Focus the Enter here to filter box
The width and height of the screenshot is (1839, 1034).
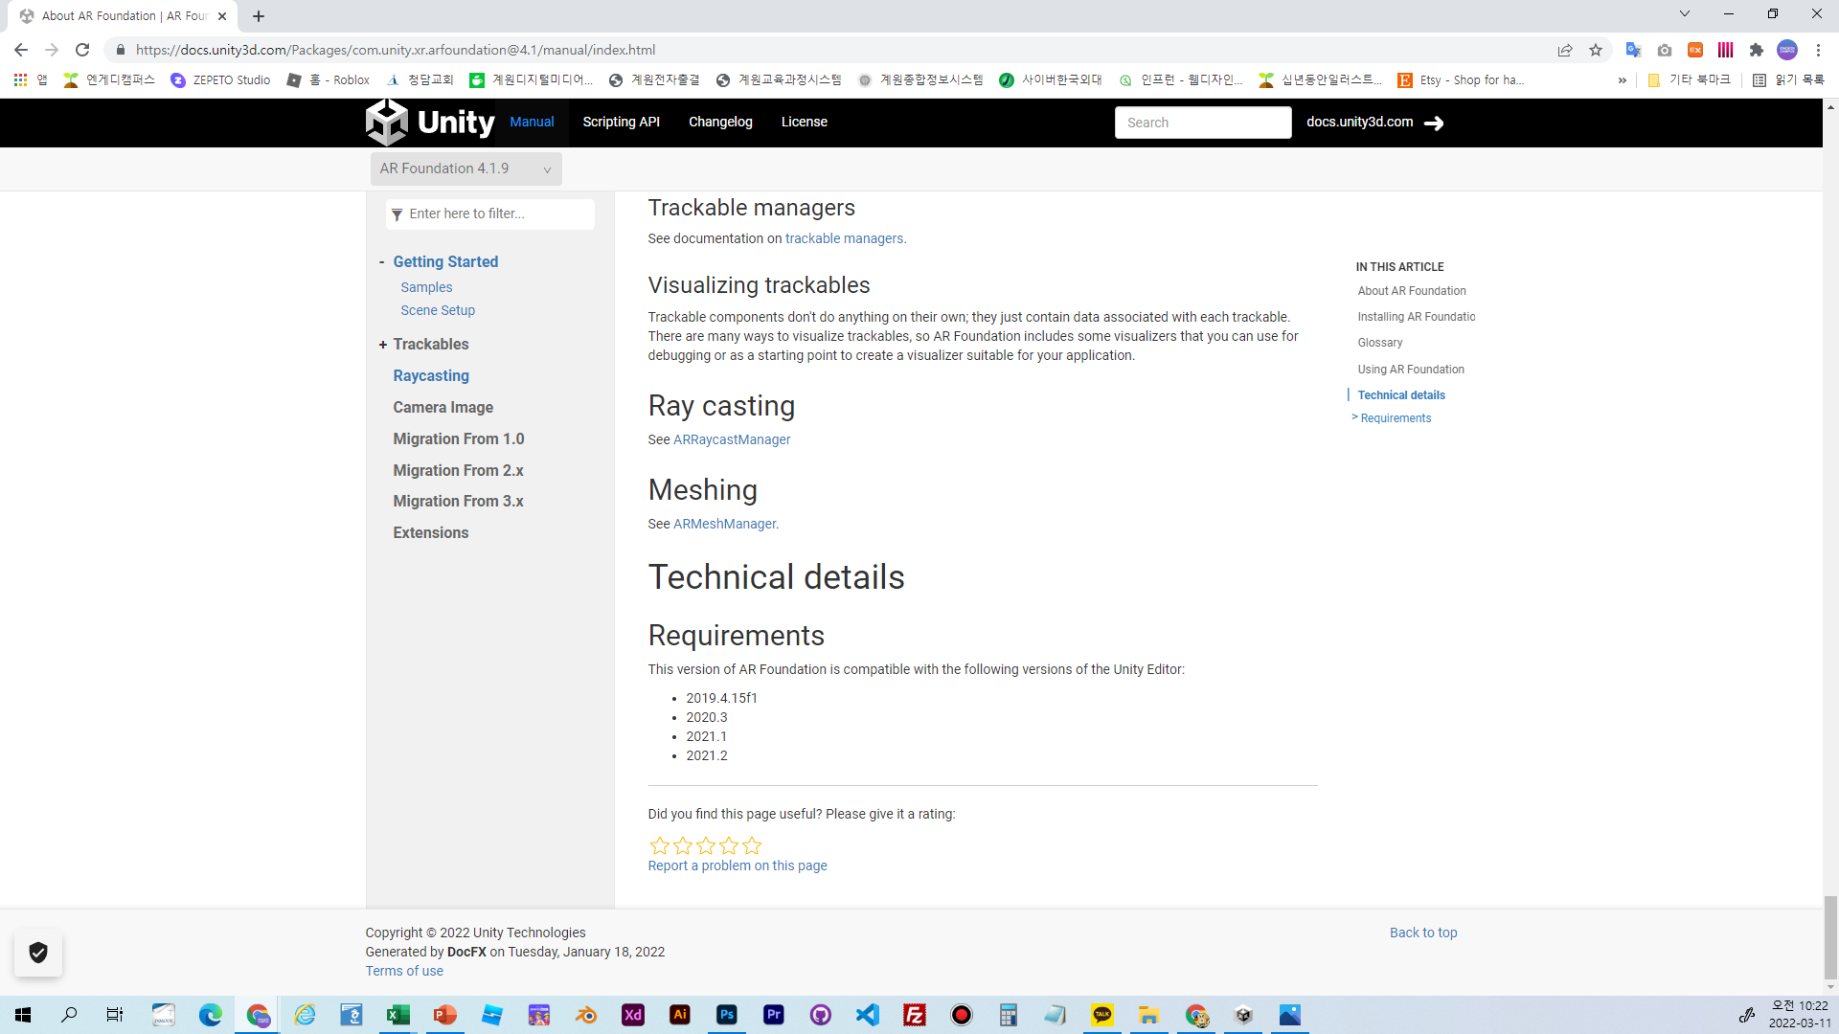click(x=490, y=214)
